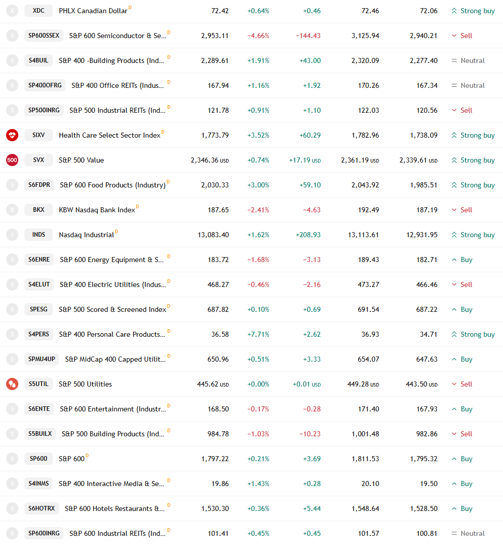Open S&P 500 Scored & Screened Index link

112,310
